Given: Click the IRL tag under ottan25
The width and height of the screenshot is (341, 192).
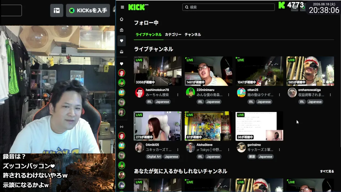Looking at the screenshot, I should click(251, 102).
